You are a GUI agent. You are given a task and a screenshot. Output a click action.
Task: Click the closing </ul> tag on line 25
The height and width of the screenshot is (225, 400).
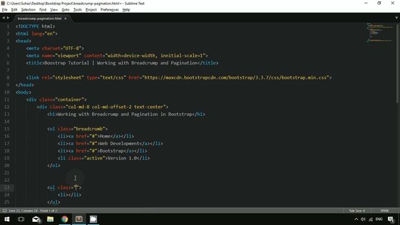54,202
